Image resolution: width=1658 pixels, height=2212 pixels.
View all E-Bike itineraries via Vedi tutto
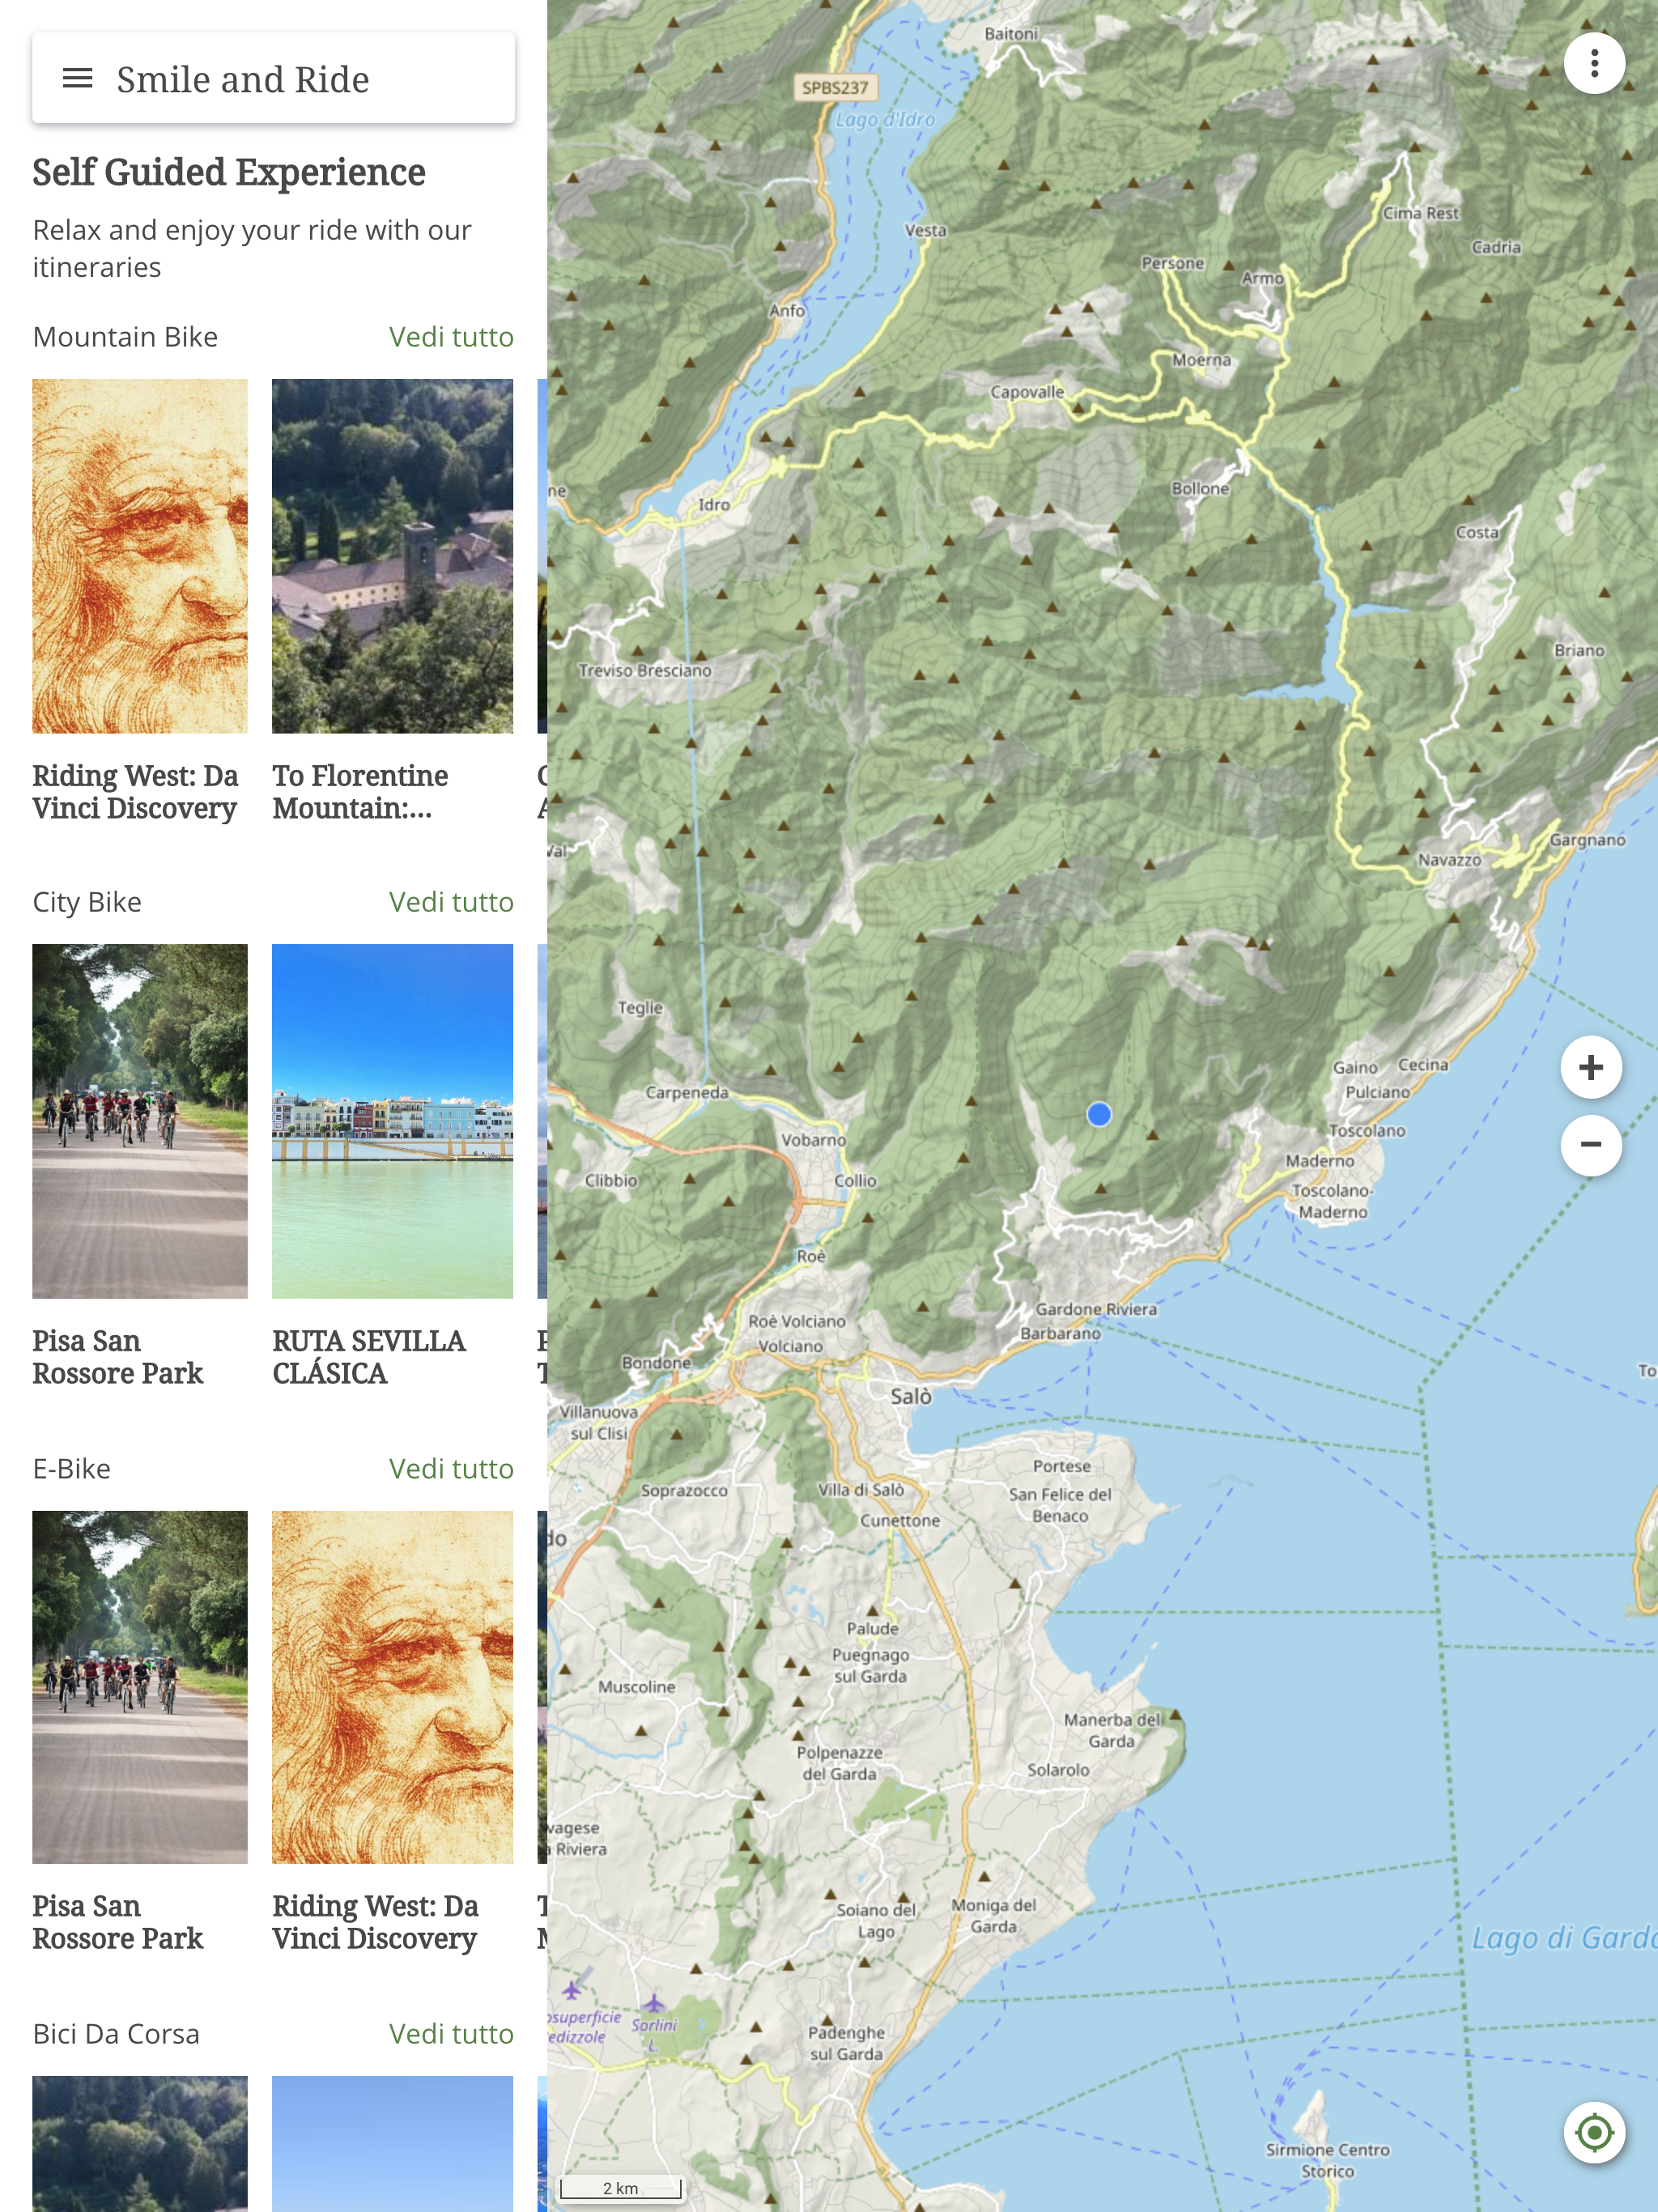[x=451, y=1469]
